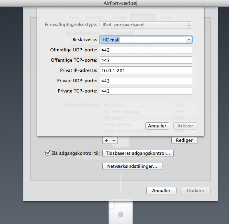Click the Private UDP-porte field
229x224 pixels.
click(146, 80)
